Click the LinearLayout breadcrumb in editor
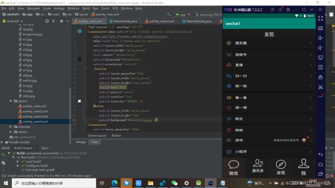Screen dimensions: 335x188 click(97, 135)
